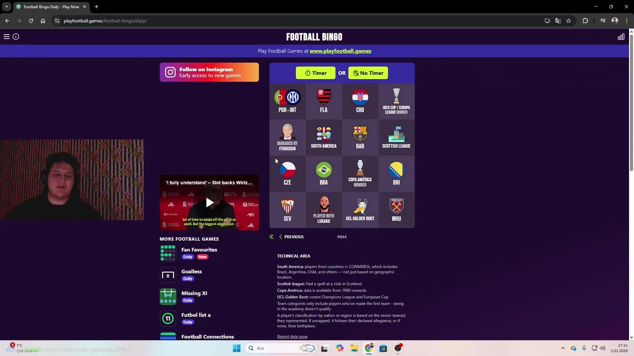Open a new browser tab

96,7
